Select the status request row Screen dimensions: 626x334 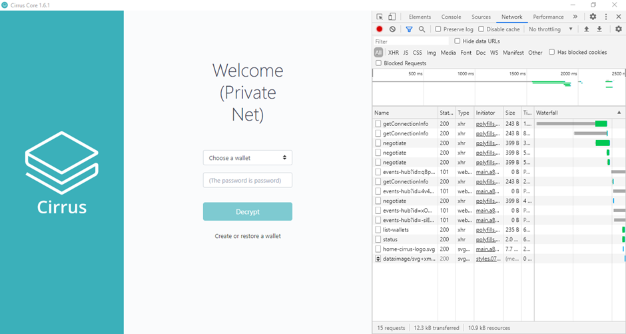(499, 239)
